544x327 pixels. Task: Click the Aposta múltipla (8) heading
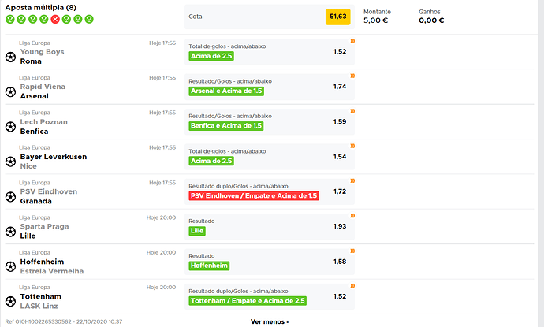40,8
